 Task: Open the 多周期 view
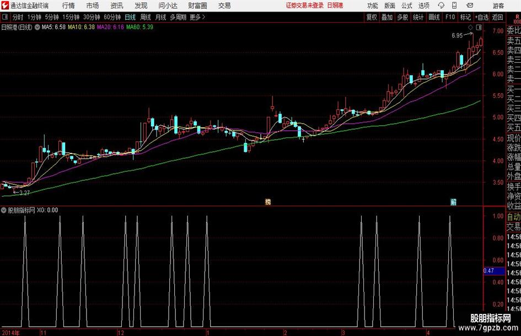click(x=178, y=17)
